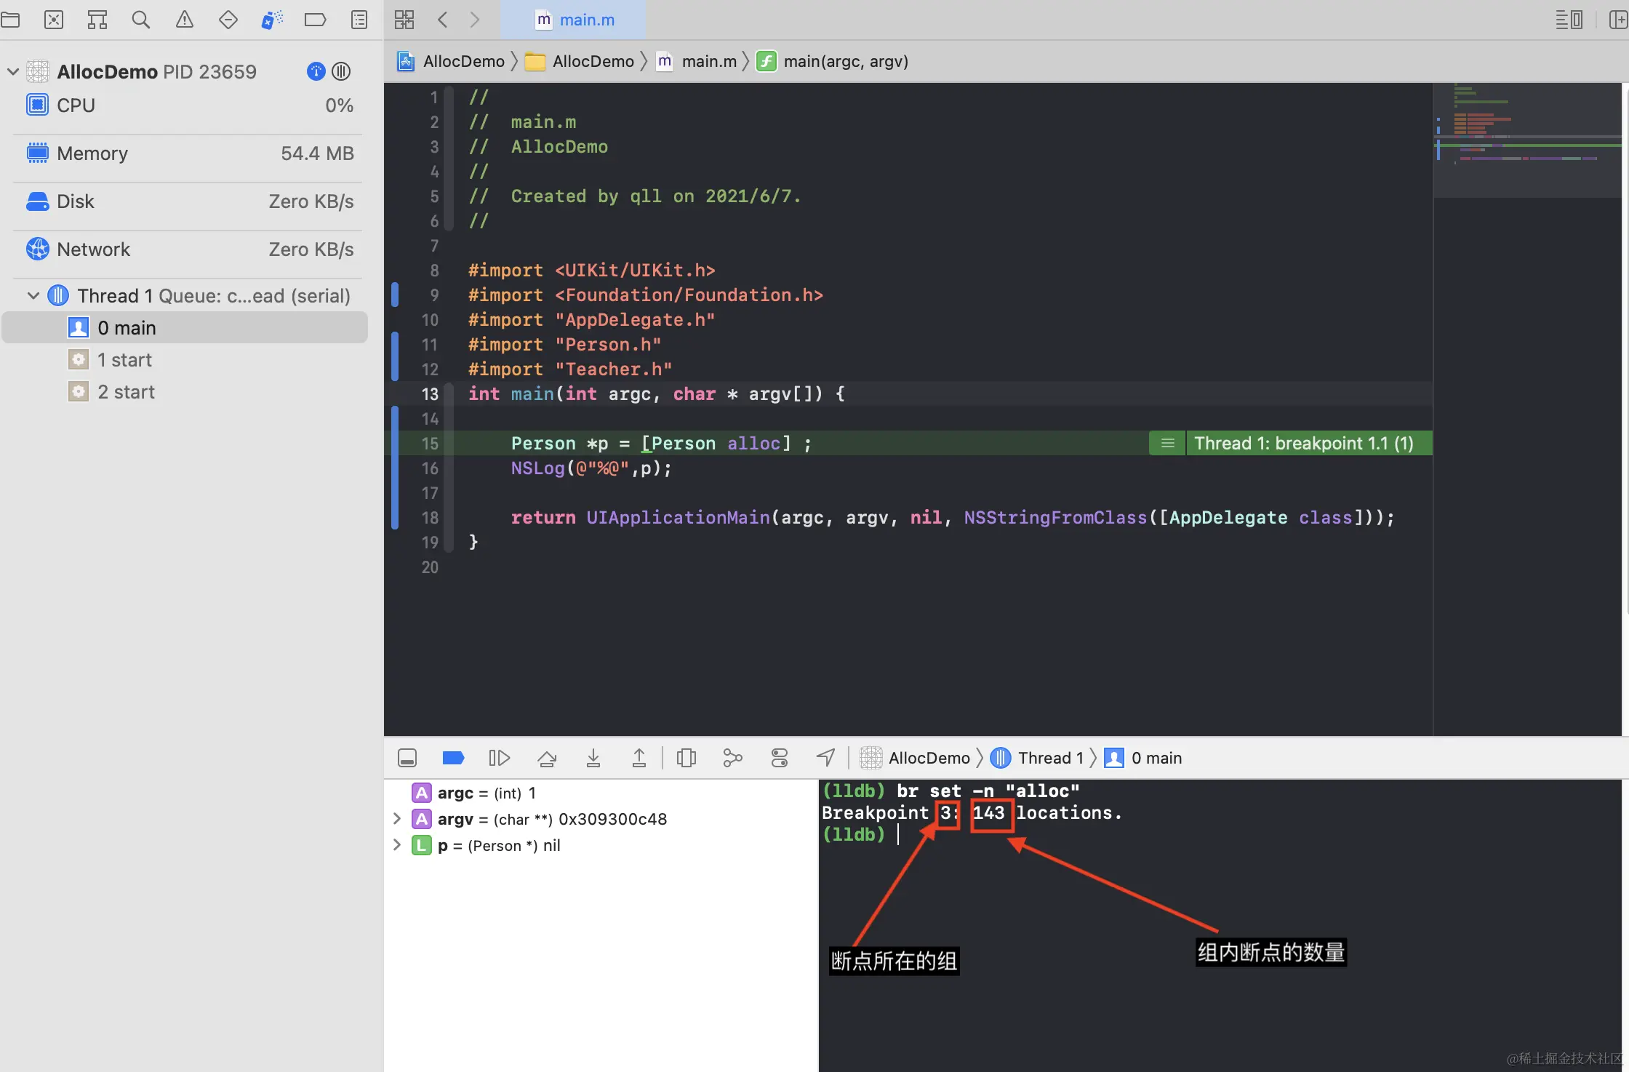The height and width of the screenshot is (1072, 1629).
Task: Click line number 15 in the gutter
Action: (430, 444)
